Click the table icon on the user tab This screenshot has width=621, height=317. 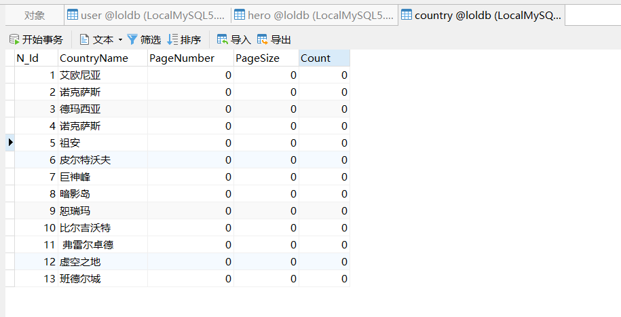point(73,15)
